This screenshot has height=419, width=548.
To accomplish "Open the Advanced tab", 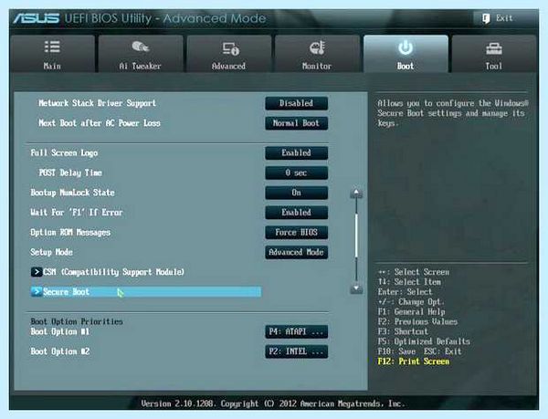I will [229, 54].
